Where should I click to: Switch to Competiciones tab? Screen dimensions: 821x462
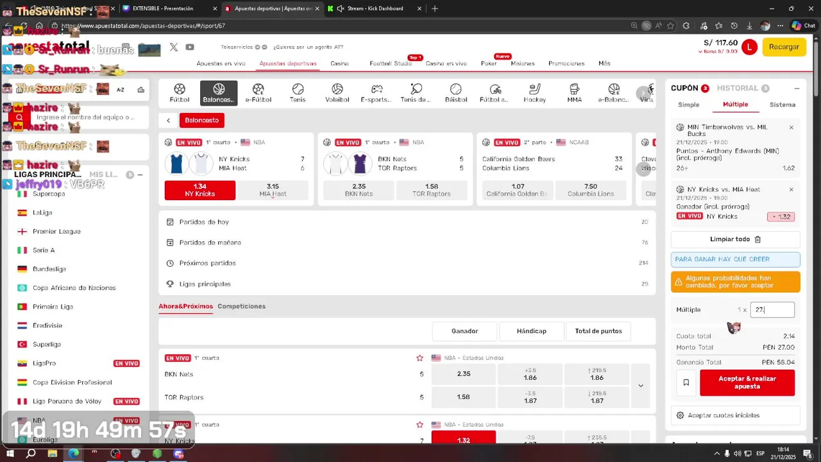[x=241, y=306]
